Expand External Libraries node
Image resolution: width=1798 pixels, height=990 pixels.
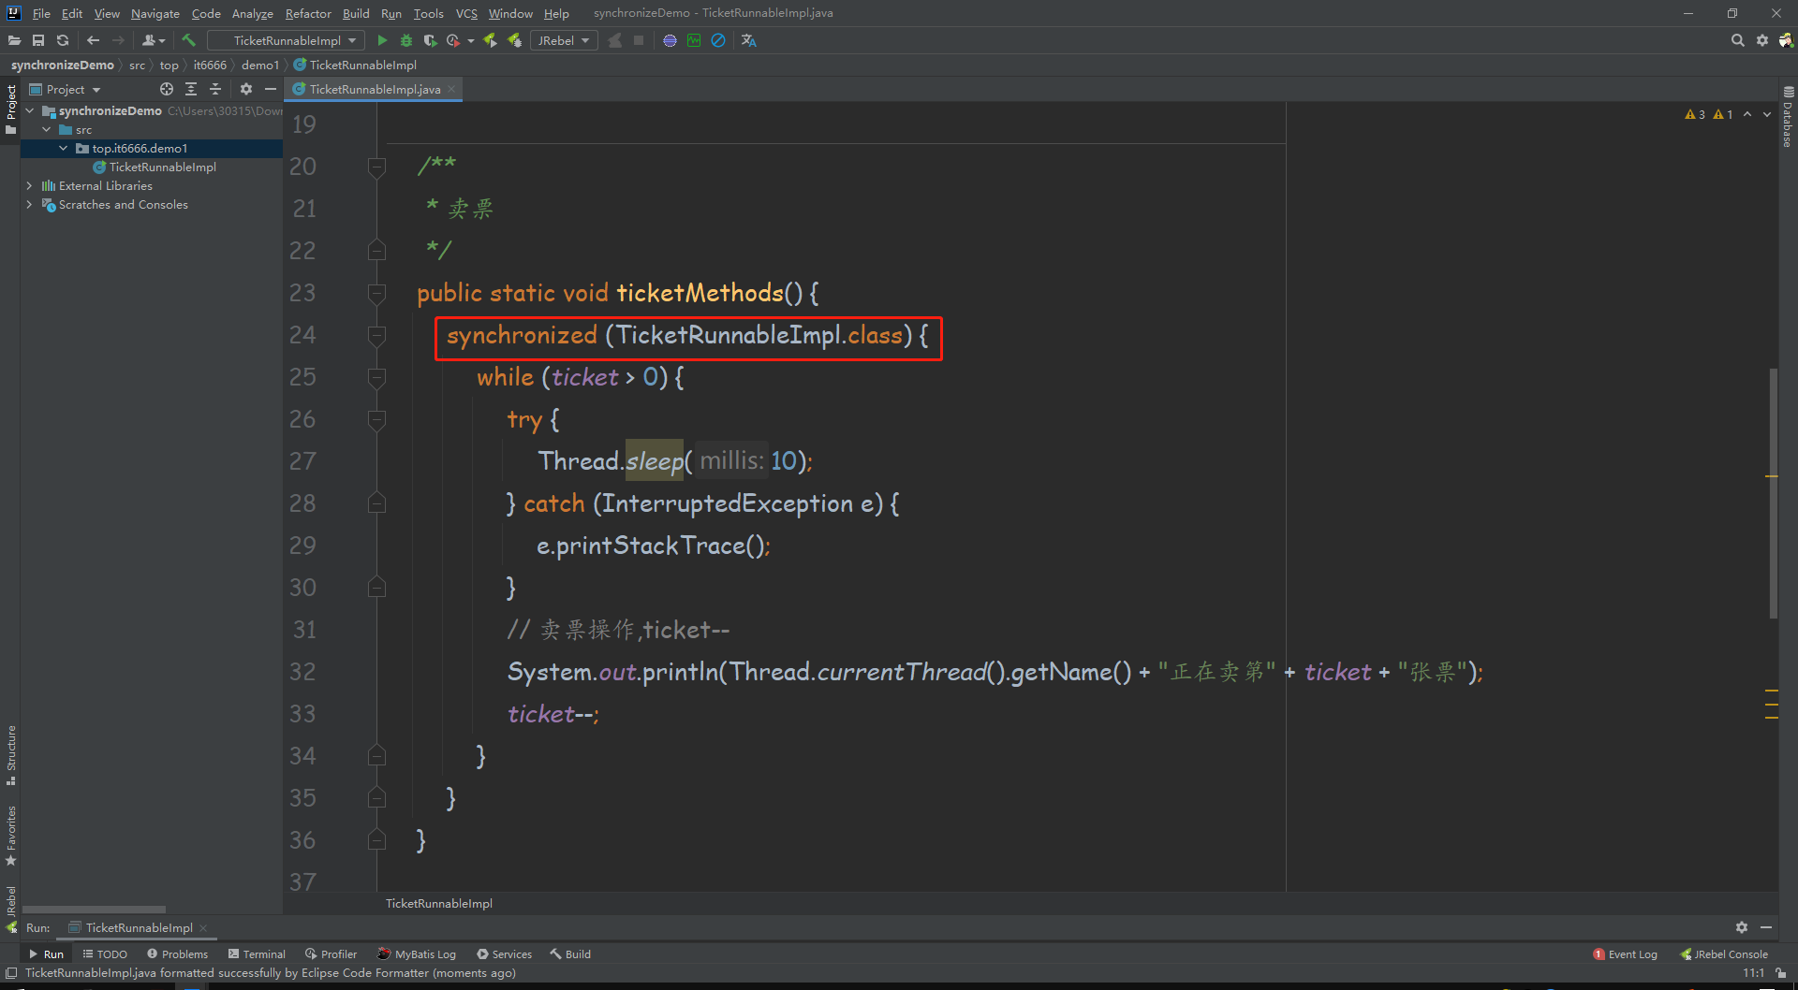(30, 185)
